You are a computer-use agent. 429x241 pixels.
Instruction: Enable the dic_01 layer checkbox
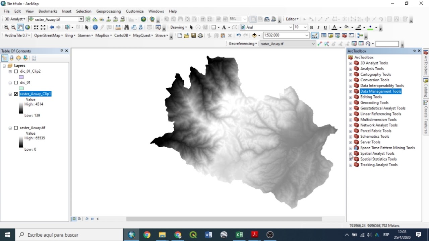[16, 83]
